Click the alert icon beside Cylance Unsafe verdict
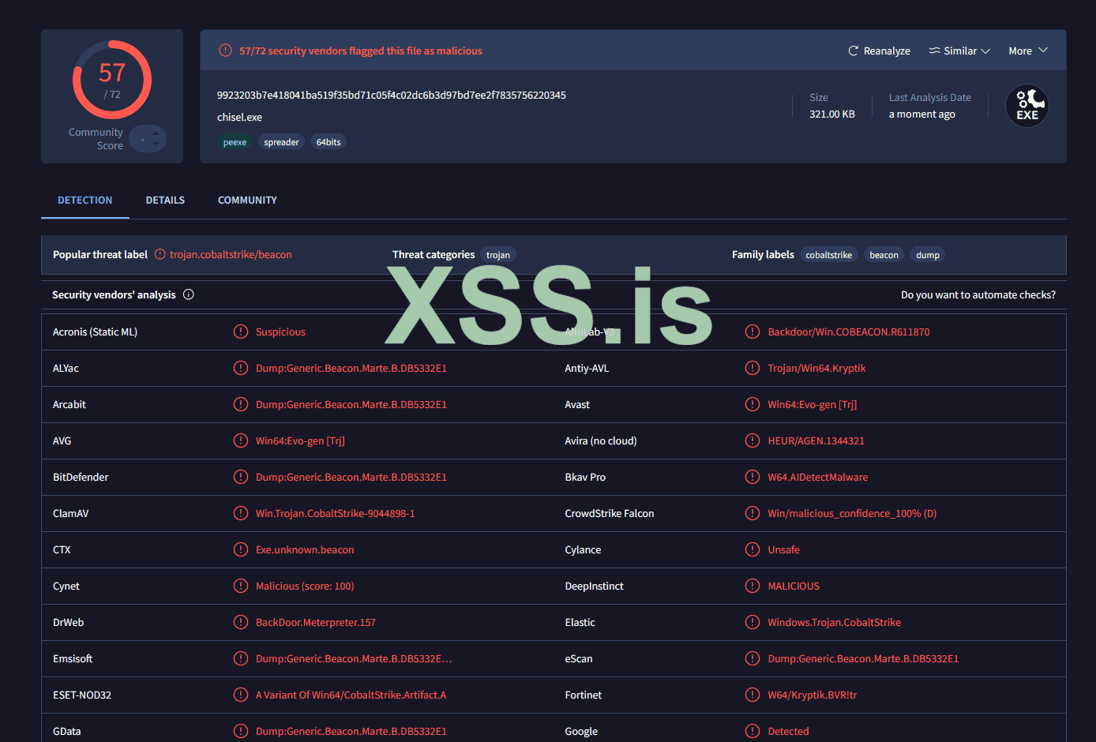 click(x=753, y=549)
